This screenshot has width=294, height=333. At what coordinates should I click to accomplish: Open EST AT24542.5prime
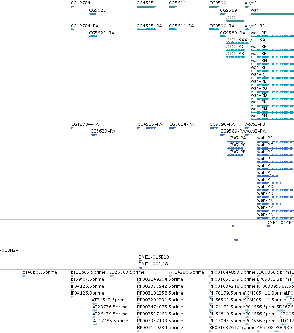pyautogui.click(x=109, y=300)
